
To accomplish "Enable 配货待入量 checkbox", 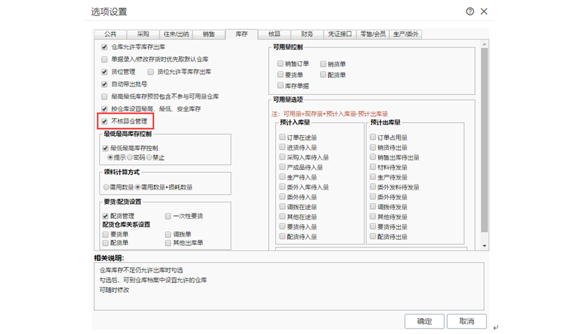I will click(x=282, y=236).
